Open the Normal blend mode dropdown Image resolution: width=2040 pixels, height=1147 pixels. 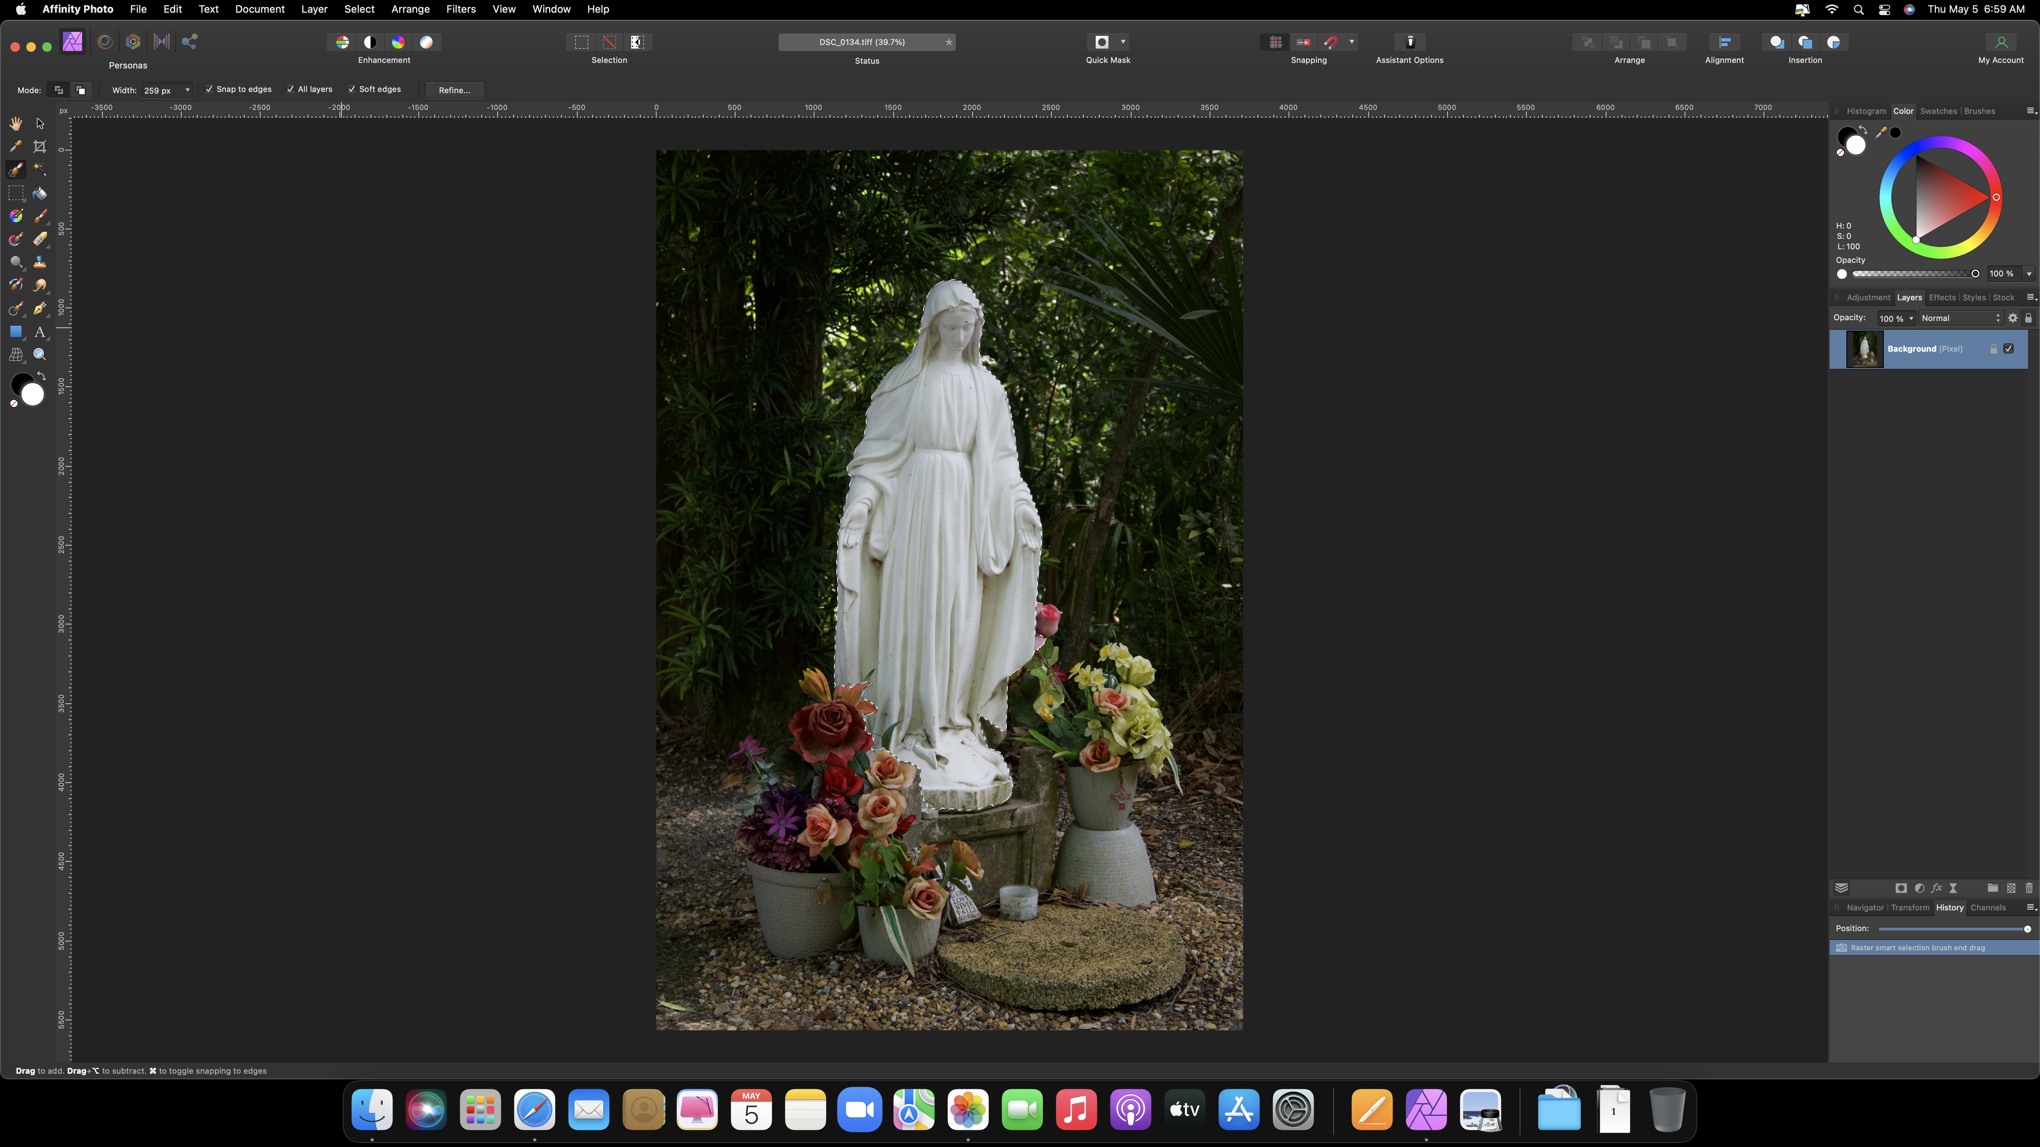(1960, 318)
